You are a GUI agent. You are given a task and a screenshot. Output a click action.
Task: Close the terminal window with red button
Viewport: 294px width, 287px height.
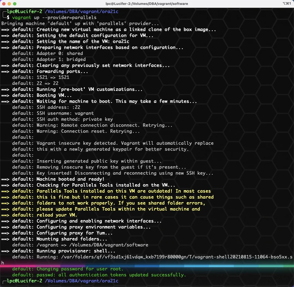coord(4,4)
